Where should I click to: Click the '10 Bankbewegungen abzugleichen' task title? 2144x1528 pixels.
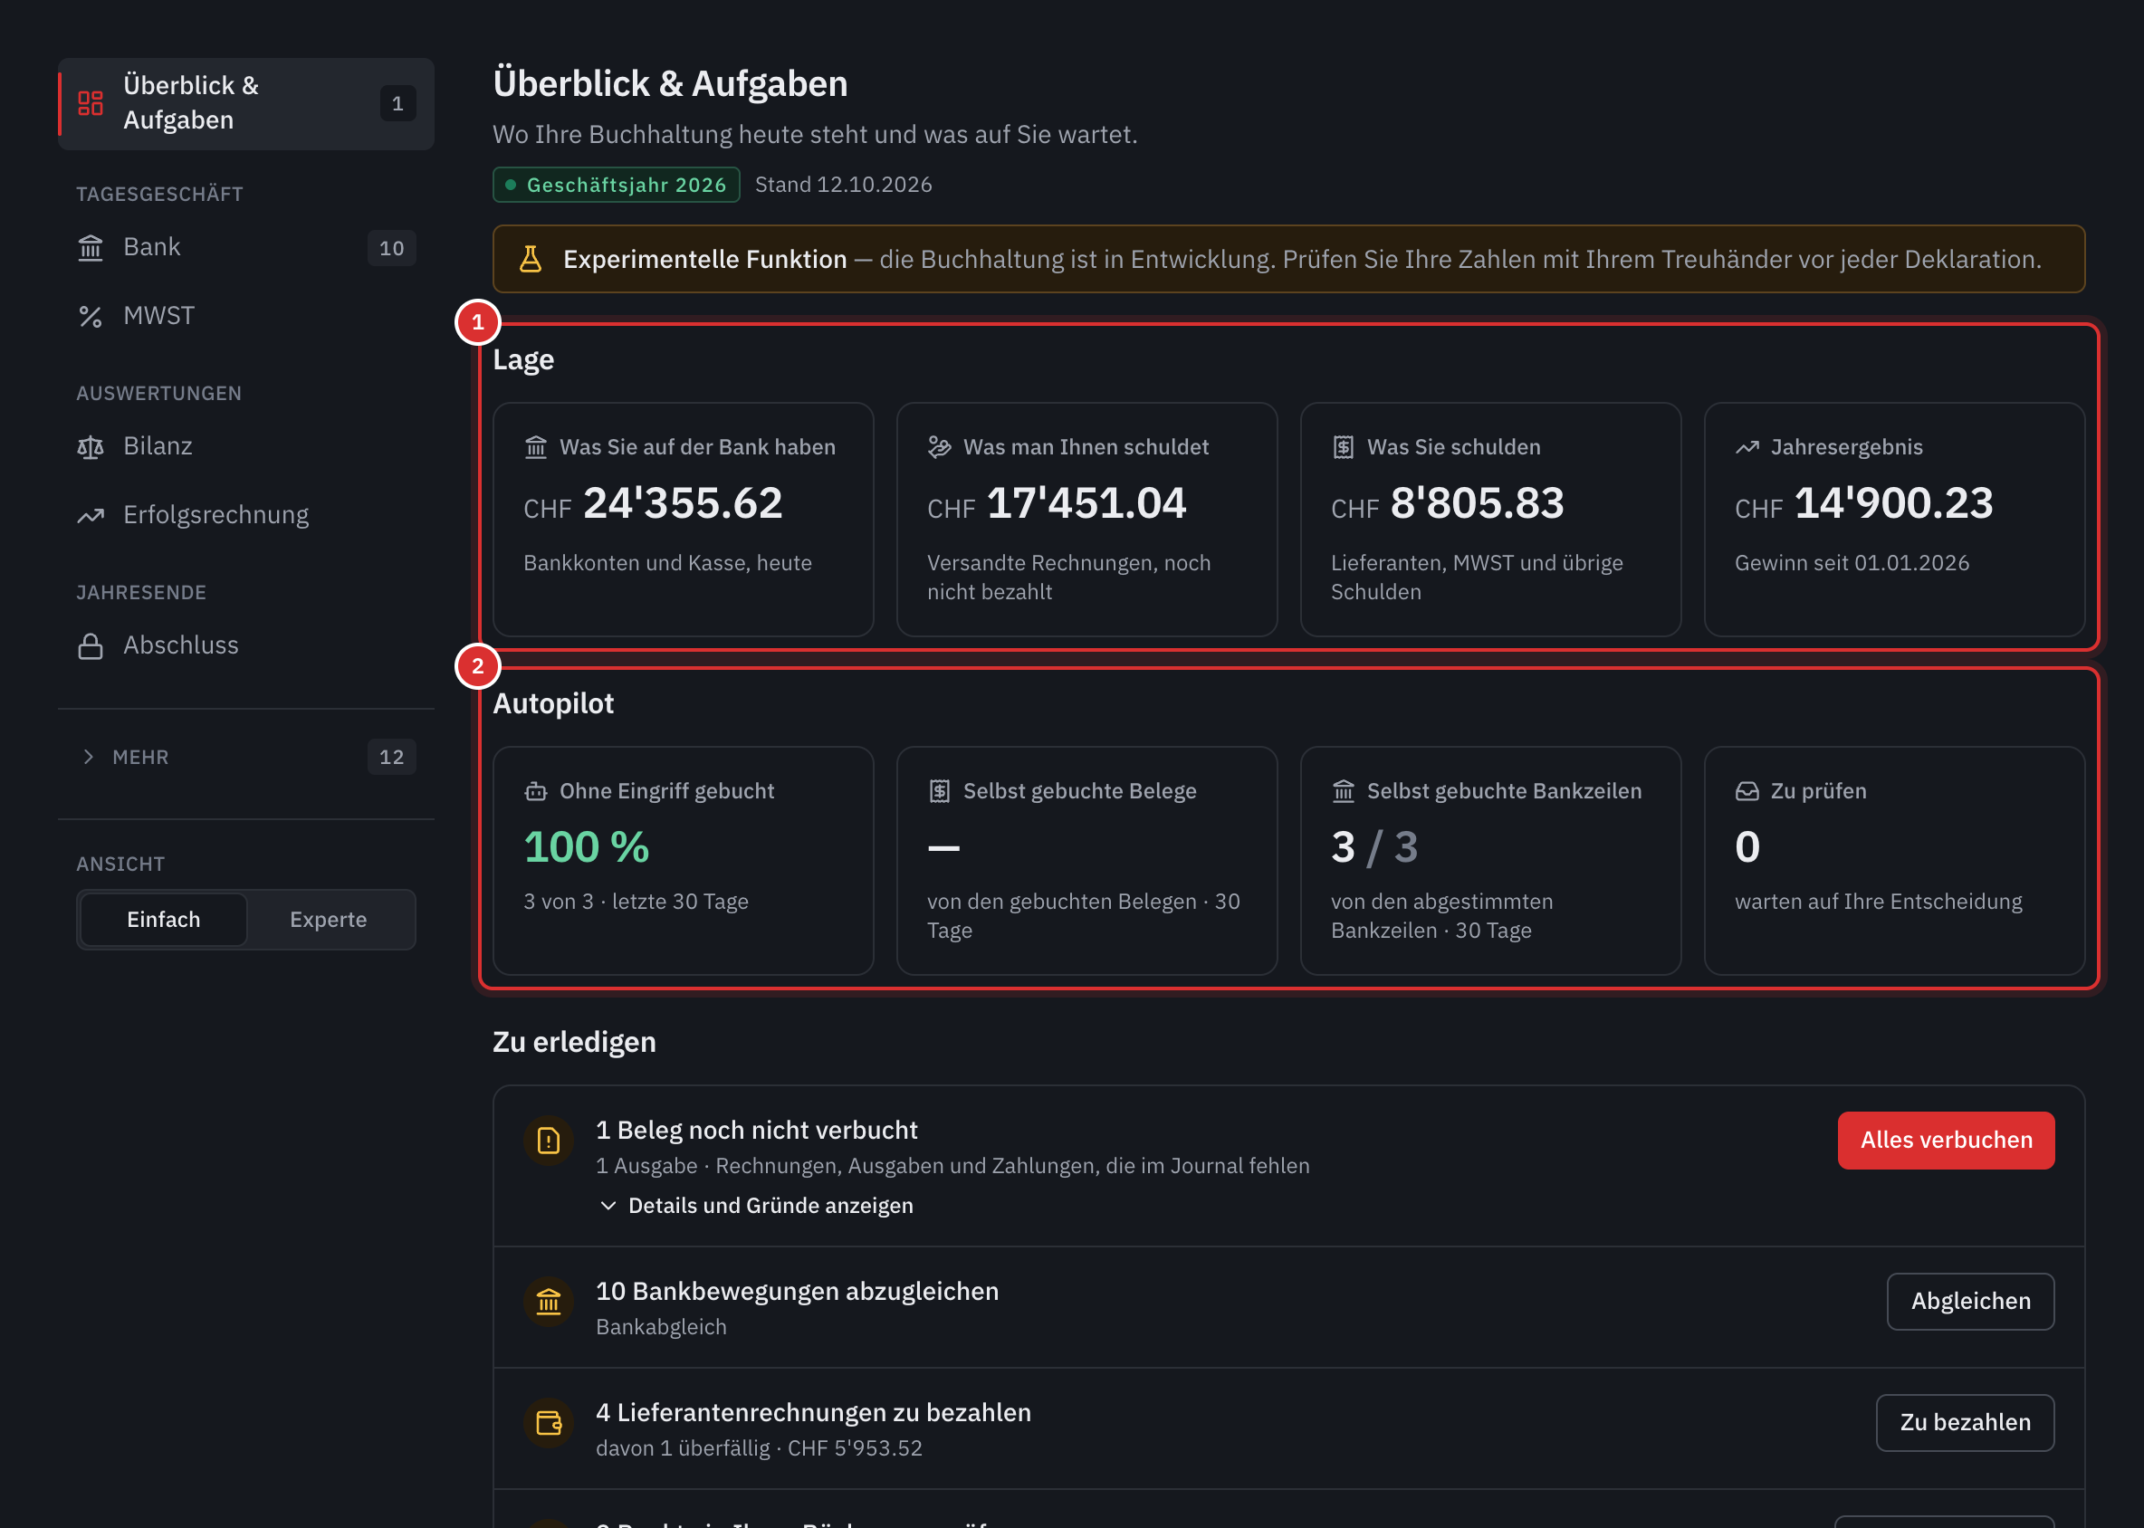coord(797,1292)
